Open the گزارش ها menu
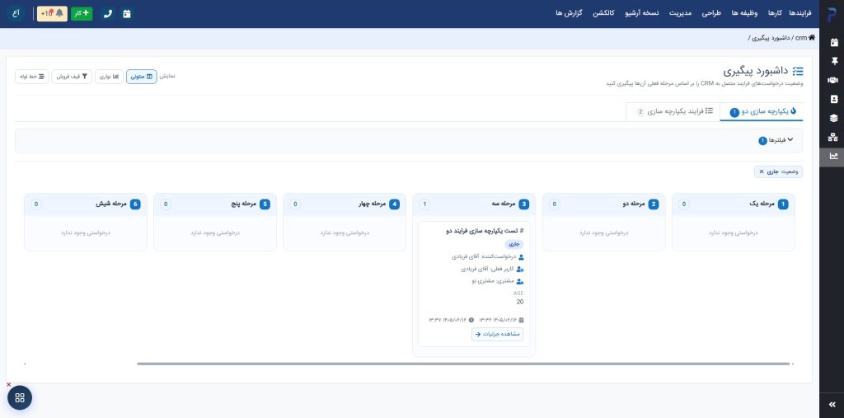 tap(569, 13)
